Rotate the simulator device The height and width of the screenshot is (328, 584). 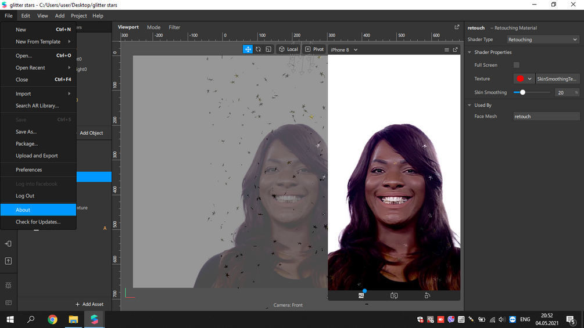(x=427, y=295)
